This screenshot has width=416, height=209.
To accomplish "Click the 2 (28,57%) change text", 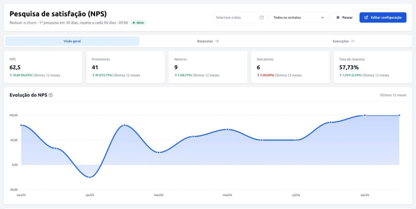I will click(185, 75).
